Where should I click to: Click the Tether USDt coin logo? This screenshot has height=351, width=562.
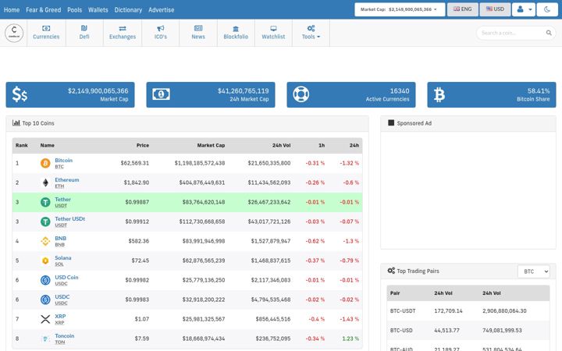[45, 222]
